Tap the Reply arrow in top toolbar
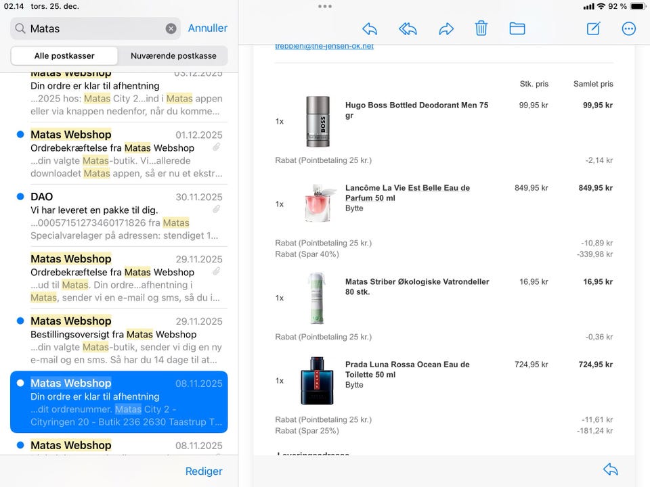 (x=370, y=28)
